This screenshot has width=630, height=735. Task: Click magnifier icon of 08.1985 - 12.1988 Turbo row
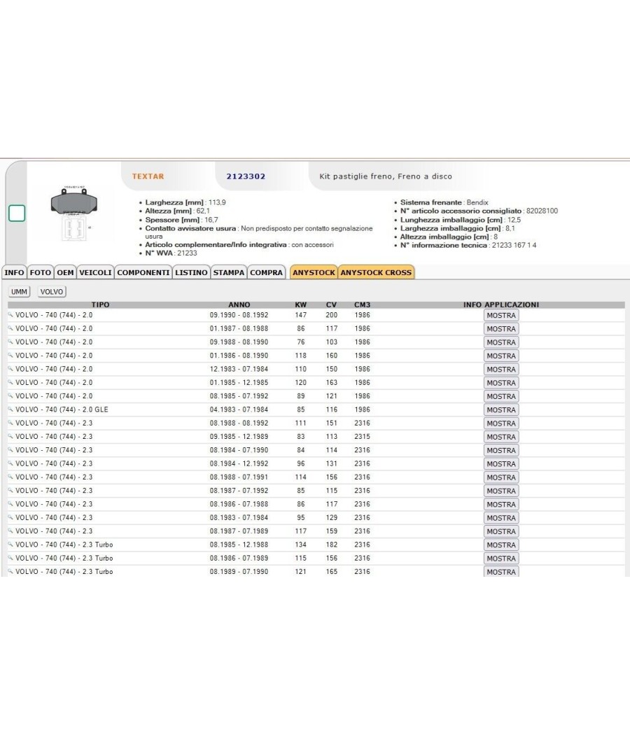10,544
